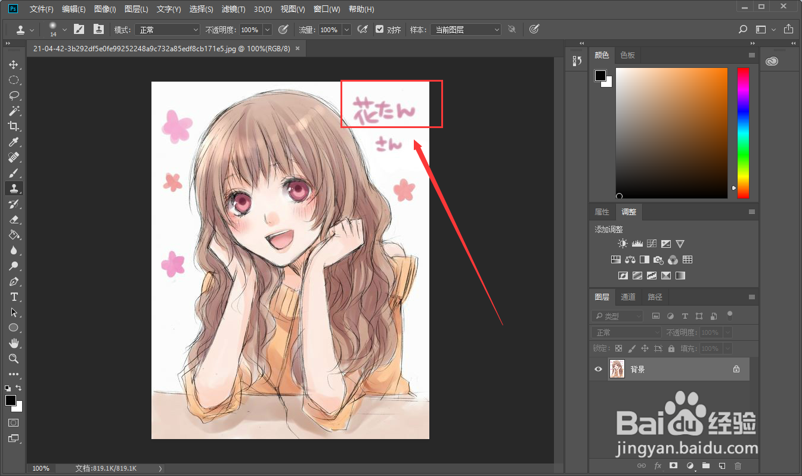Switch to the 通道 tab
This screenshot has height=476, width=802.
[x=628, y=297]
